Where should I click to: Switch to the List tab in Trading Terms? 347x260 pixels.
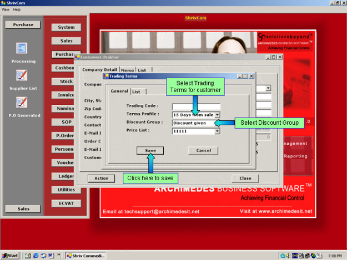(x=136, y=91)
